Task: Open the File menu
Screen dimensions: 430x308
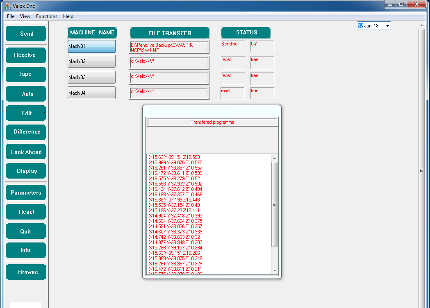Action: tap(11, 16)
